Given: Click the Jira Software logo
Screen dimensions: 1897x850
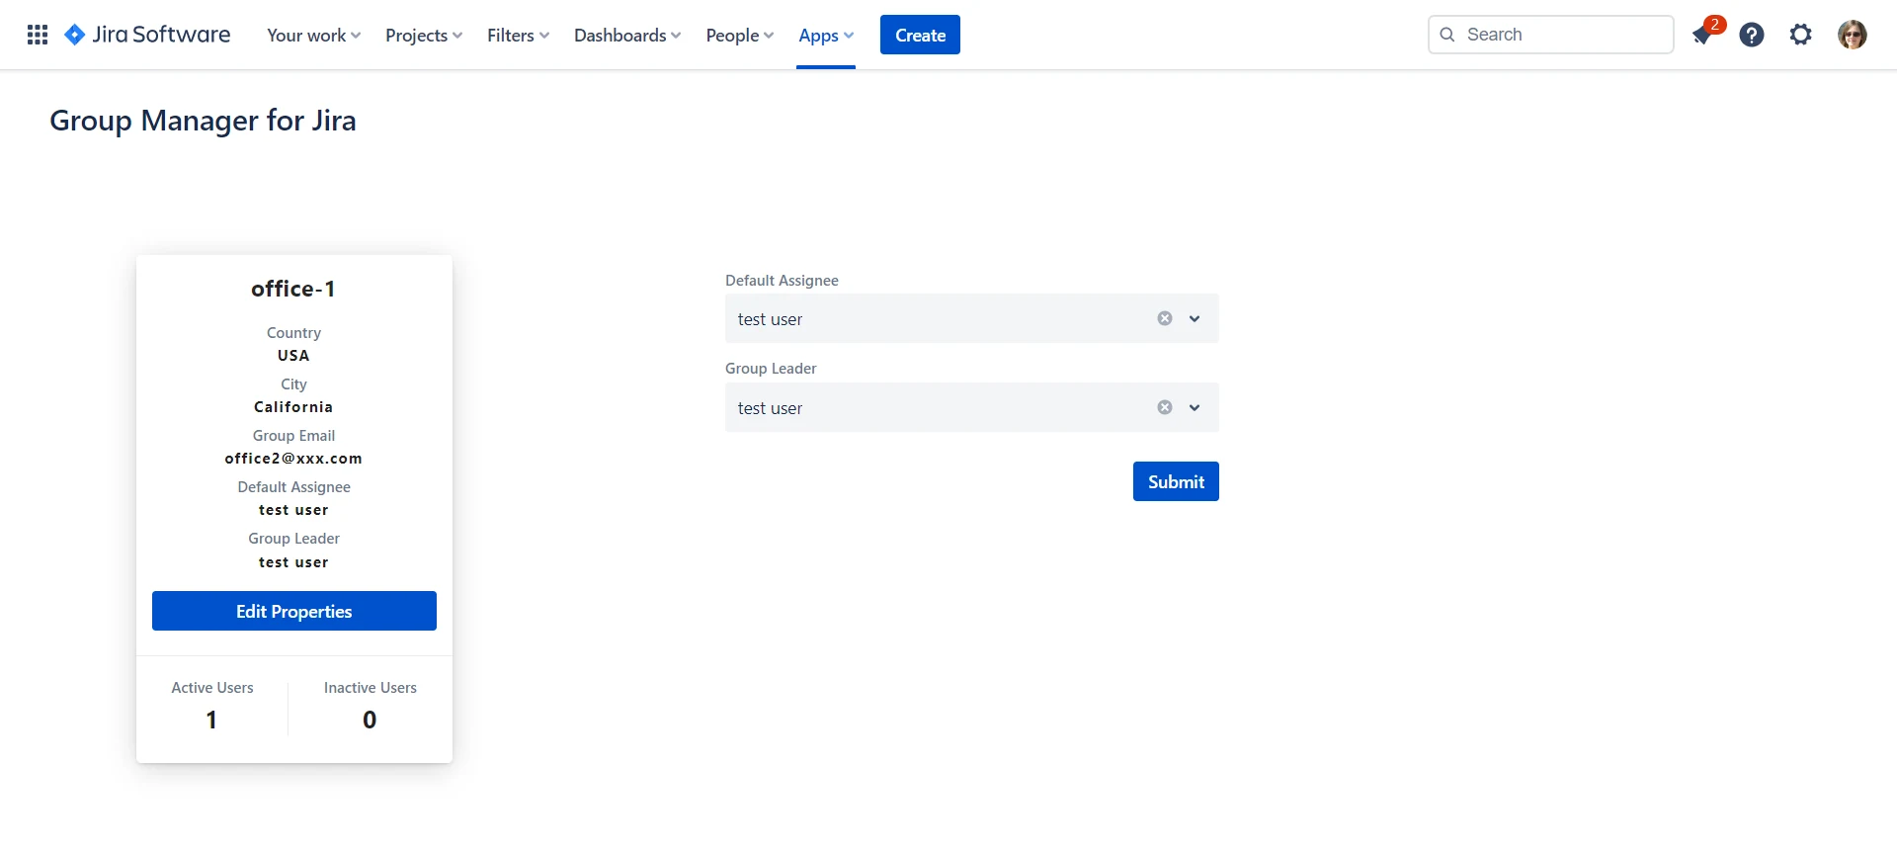Looking at the screenshot, I should point(147,35).
